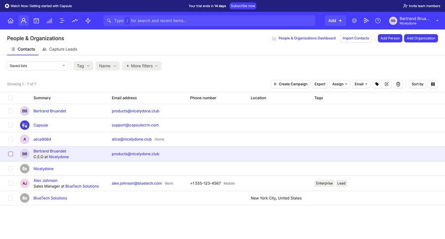Open the alice9064 contact link
Image resolution: width=445 pixels, height=239 pixels.
tap(43, 139)
